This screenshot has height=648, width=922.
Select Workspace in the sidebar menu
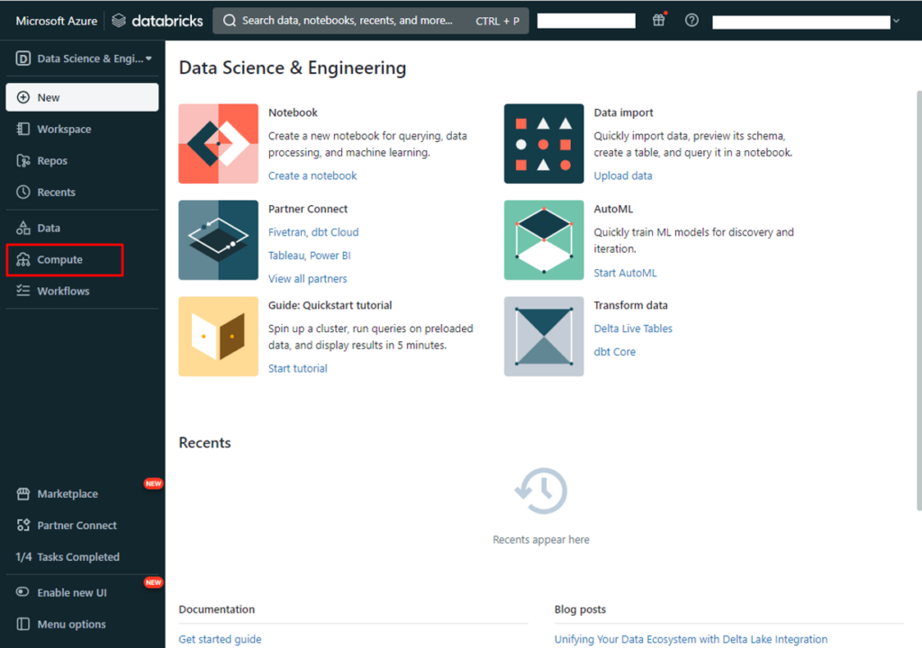(64, 130)
